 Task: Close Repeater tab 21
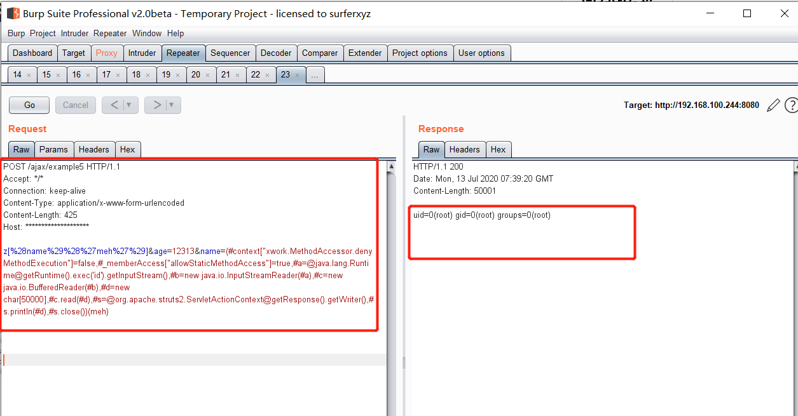238,75
